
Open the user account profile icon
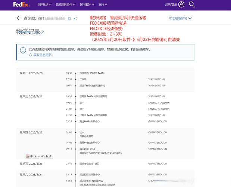point(181,4)
